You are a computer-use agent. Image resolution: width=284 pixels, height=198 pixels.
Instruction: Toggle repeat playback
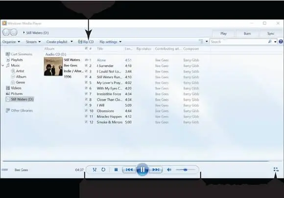pos(103,170)
